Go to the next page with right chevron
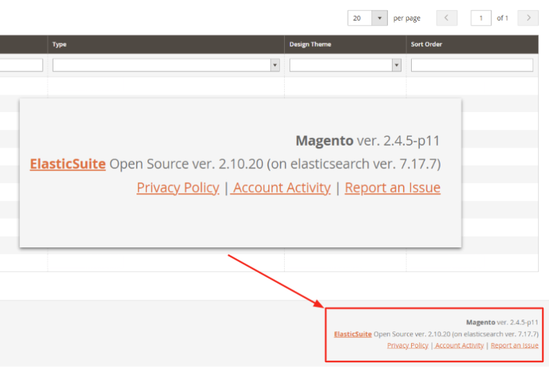Image resolution: width=549 pixels, height=367 pixels. 528,19
